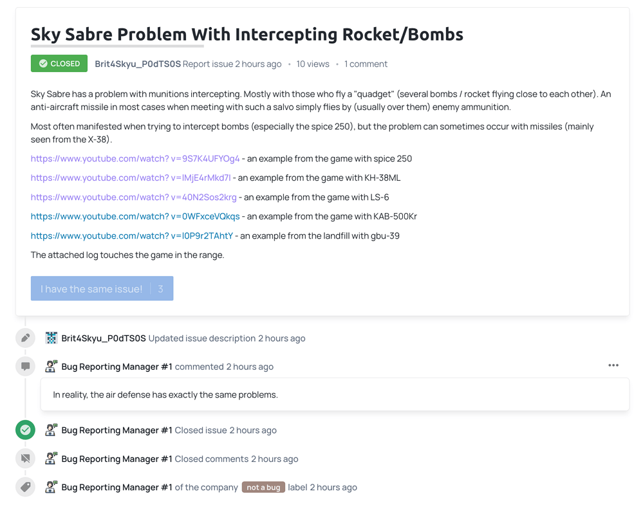Click the green CLOSED status badge
643x505 pixels.
pos(59,64)
